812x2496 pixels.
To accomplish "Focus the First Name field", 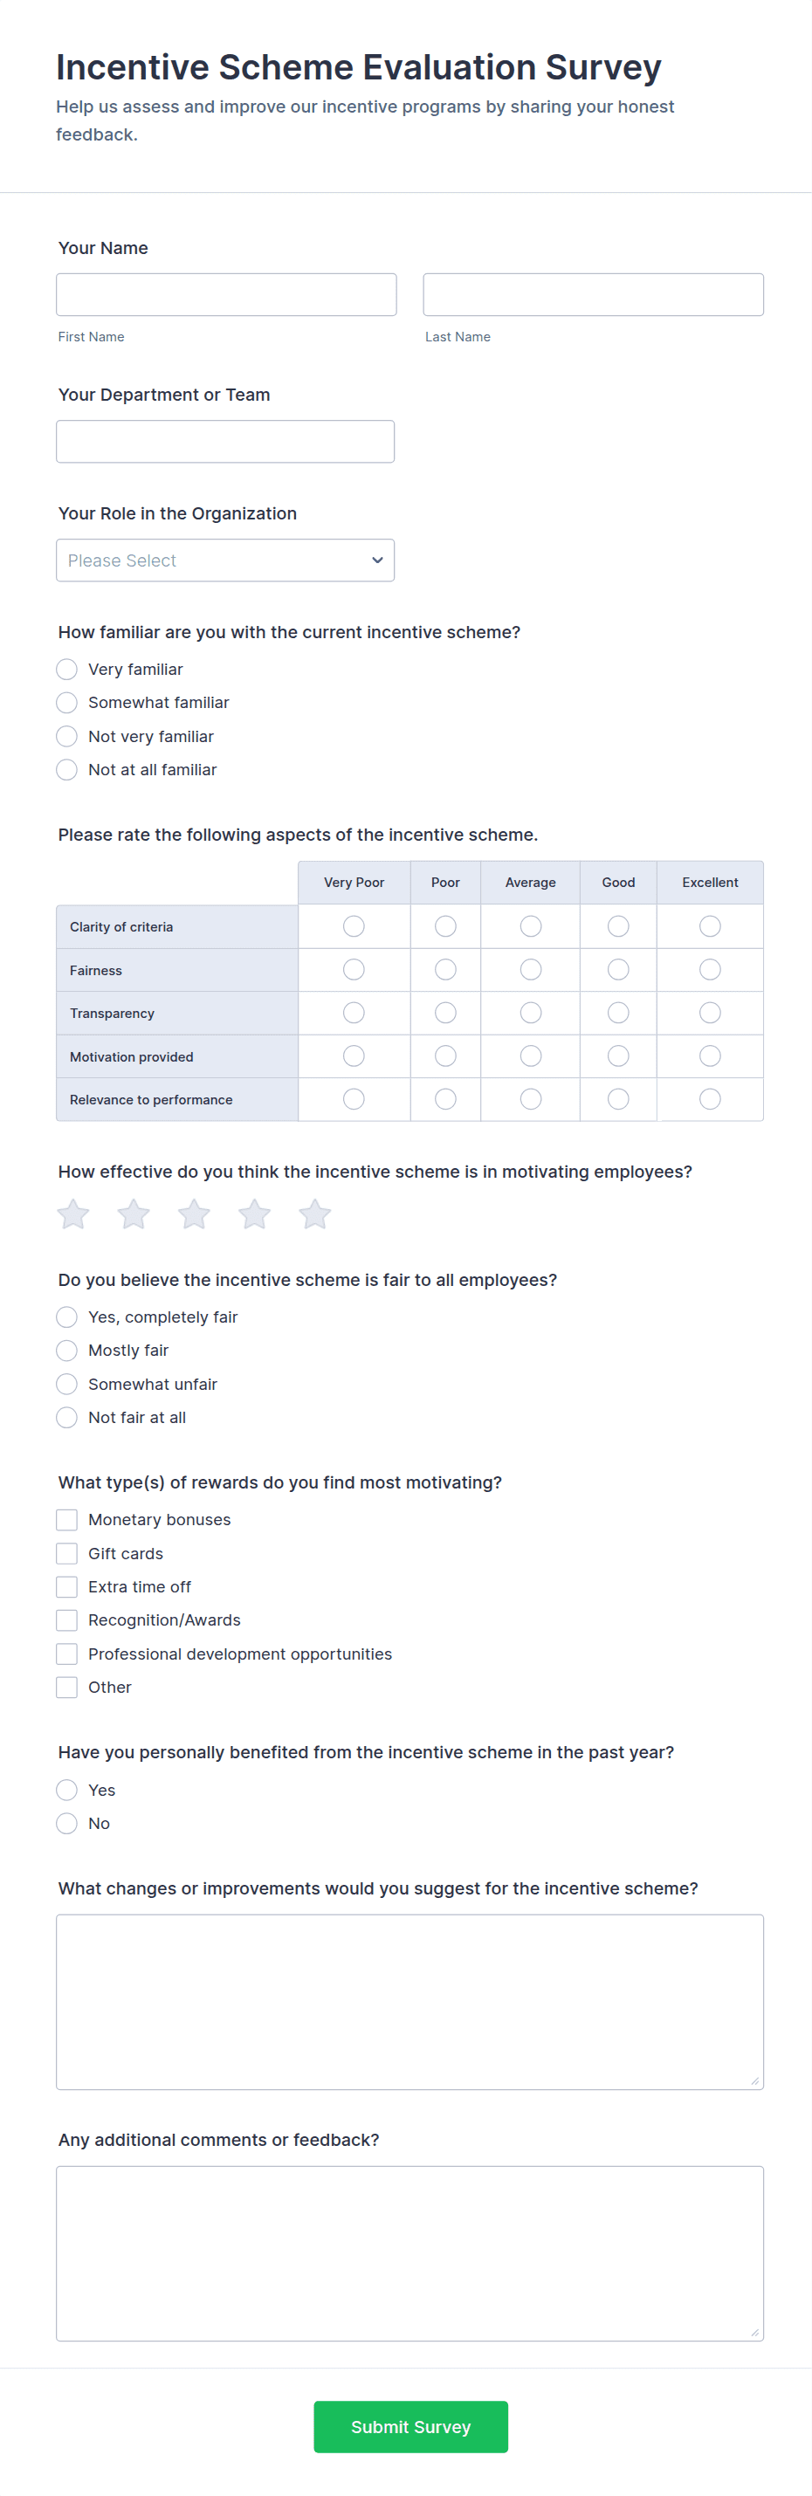I will (x=226, y=294).
